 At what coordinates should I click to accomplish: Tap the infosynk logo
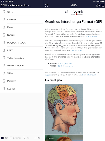[74, 12]
